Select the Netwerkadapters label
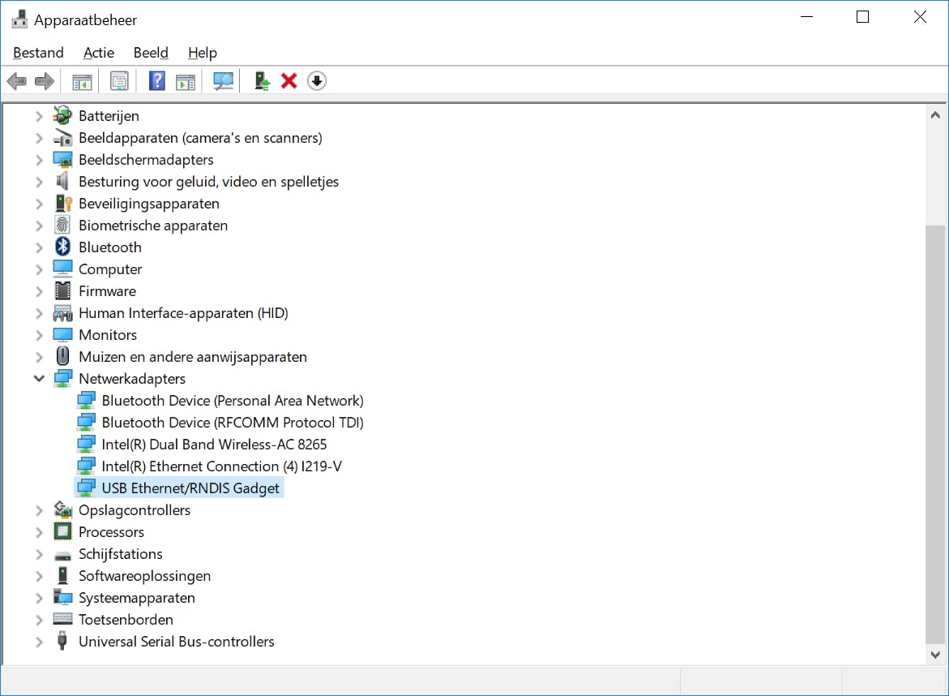 coord(132,379)
